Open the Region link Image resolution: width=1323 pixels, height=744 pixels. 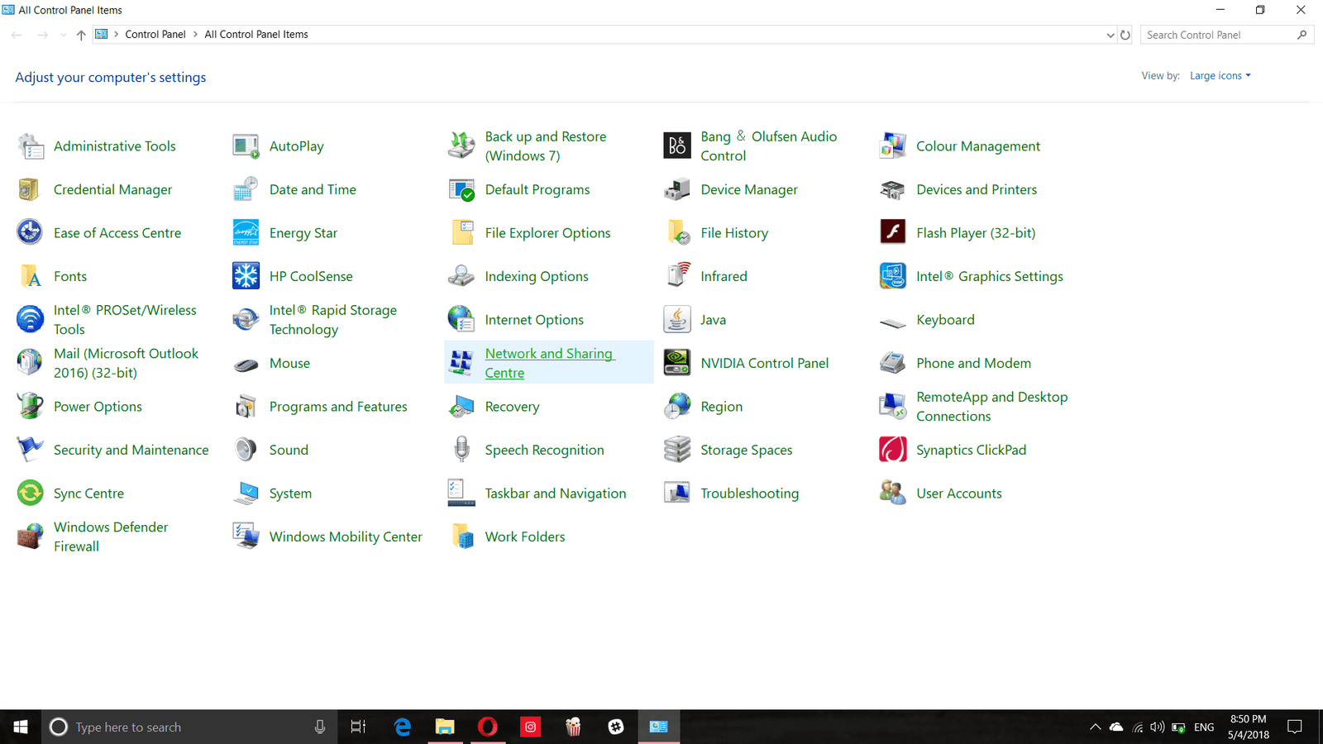coord(721,407)
